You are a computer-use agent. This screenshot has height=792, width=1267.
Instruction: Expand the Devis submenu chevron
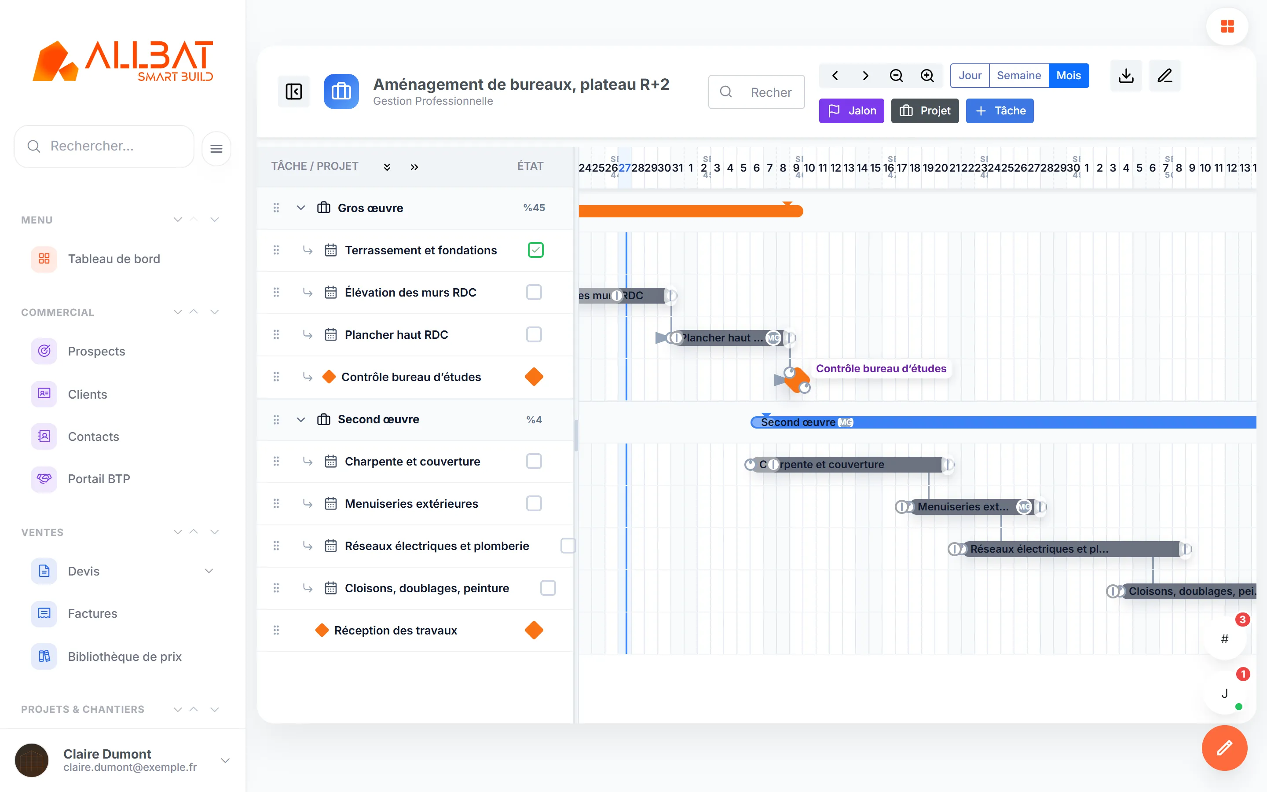(209, 571)
